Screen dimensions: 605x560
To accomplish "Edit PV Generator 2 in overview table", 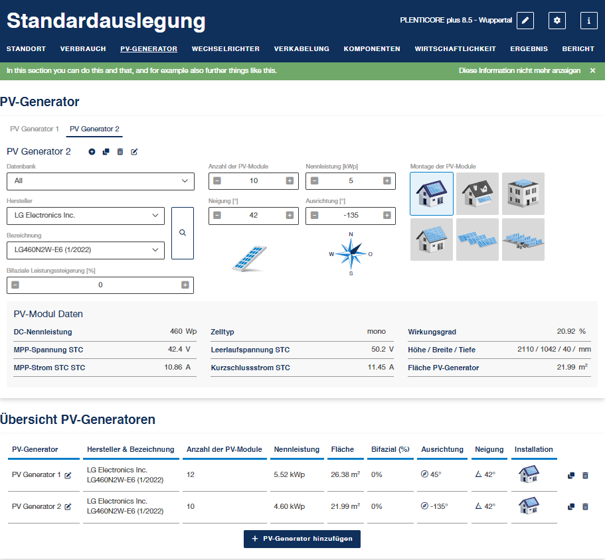I will 68,507.
